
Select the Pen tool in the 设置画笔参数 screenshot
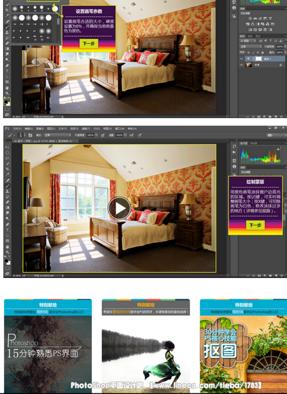pos(7,65)
